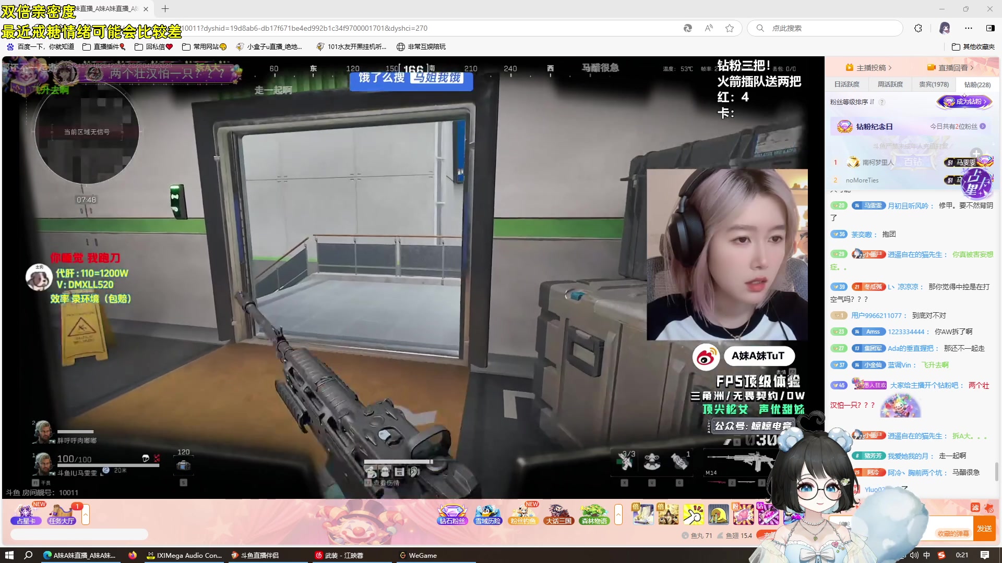Open the 直播回看 chevron link
The image size is (1002, 563).
[x=950, y=68]
